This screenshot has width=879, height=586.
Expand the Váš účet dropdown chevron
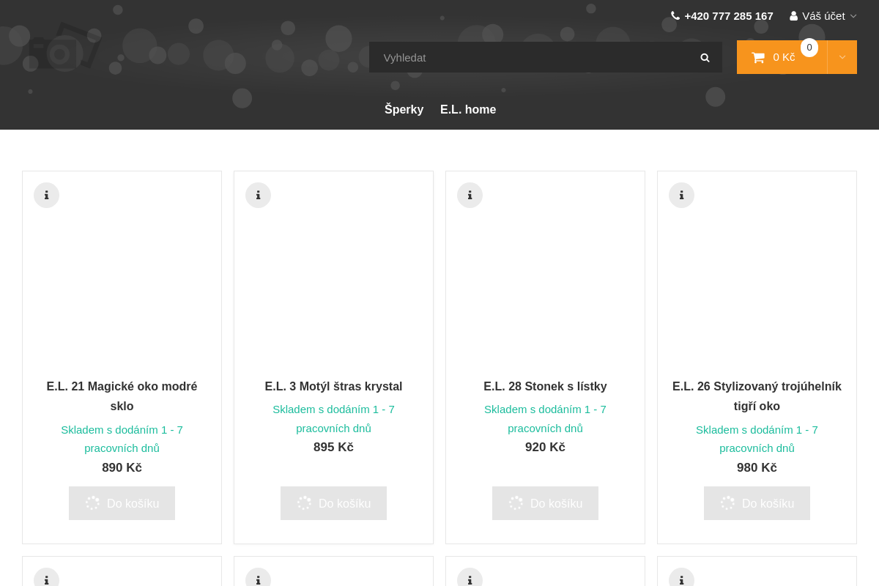[853, 16]
